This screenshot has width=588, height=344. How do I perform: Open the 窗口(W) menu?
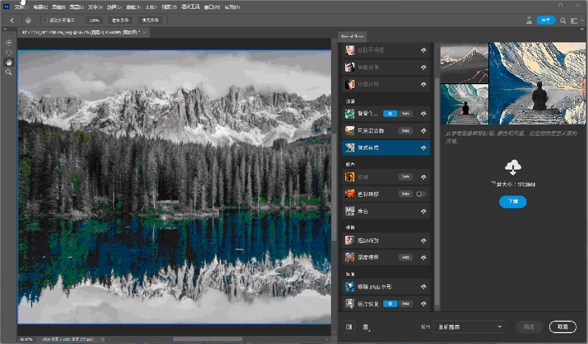tap(212, 7)
